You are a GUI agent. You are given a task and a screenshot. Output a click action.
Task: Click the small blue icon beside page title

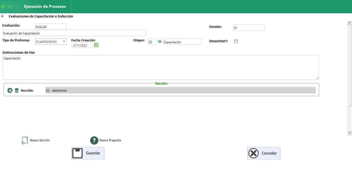point(2,16)
